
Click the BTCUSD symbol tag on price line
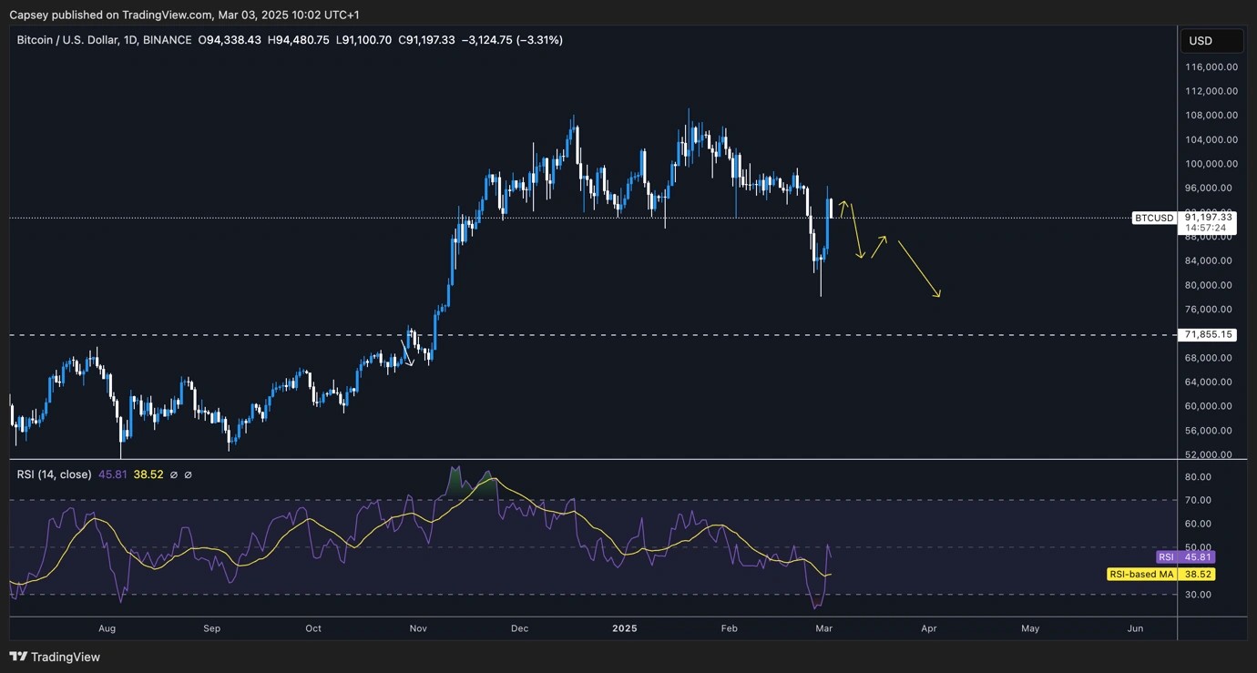point(1153,218)
